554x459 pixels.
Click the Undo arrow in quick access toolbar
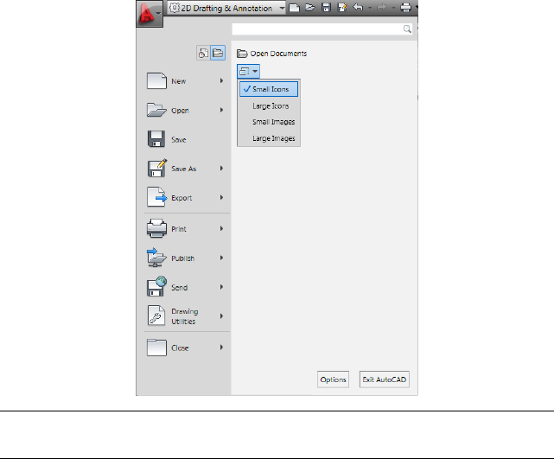pyautogui.click(x=358, y=8)
